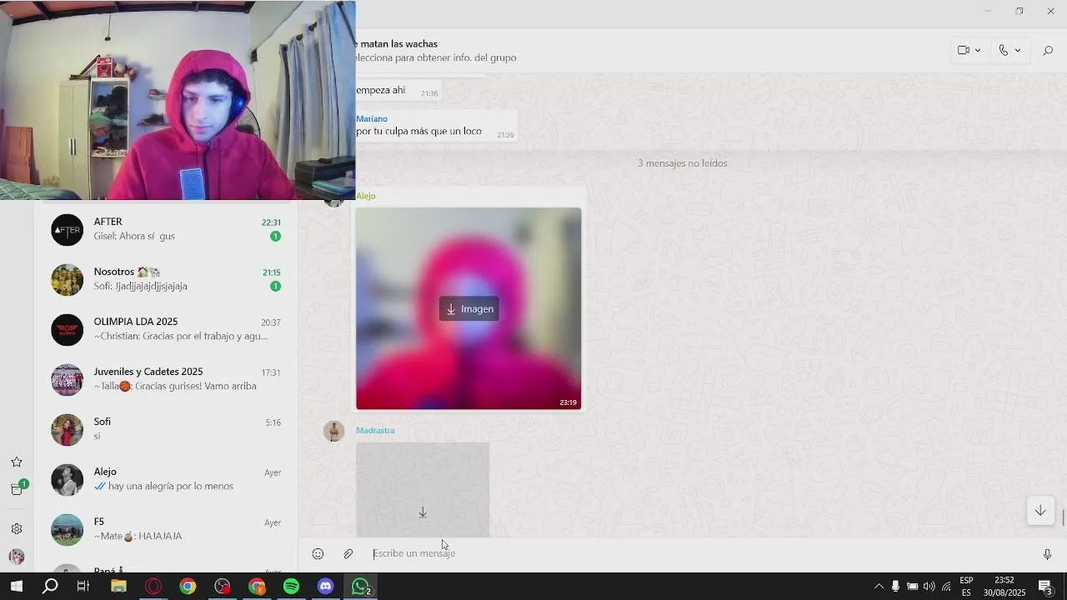Viewport: 1067px width, 600px height.
Task: Open your profile picture in sidebar
Action: tap(17, 557)
